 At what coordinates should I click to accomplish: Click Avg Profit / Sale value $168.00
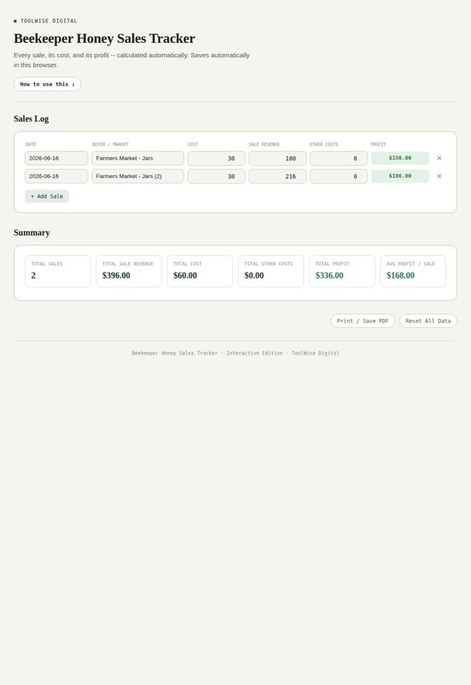[401, 276]
